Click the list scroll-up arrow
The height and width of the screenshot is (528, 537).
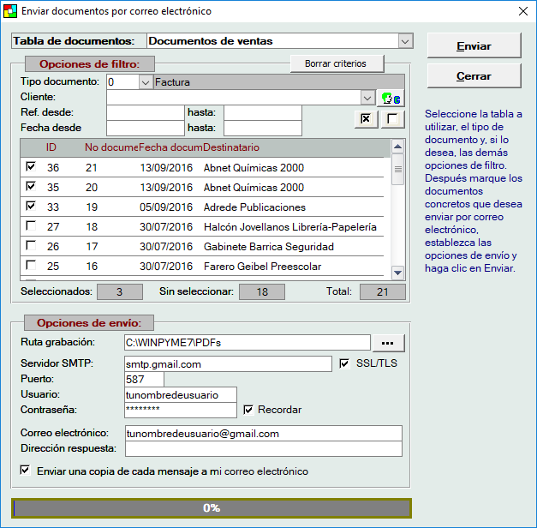(x=397, y=147)
